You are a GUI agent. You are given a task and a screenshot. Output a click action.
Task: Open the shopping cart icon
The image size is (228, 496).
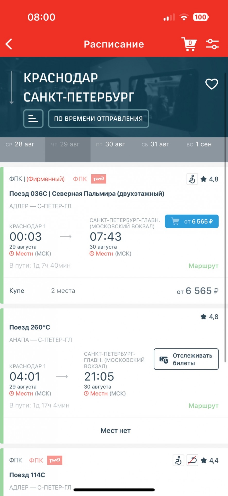189,44
